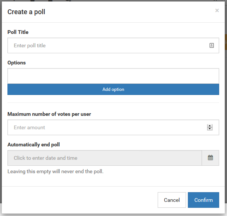Click the orange element behind the dialog edge
This screenshot has width=227, height=216.
point(226,42)
